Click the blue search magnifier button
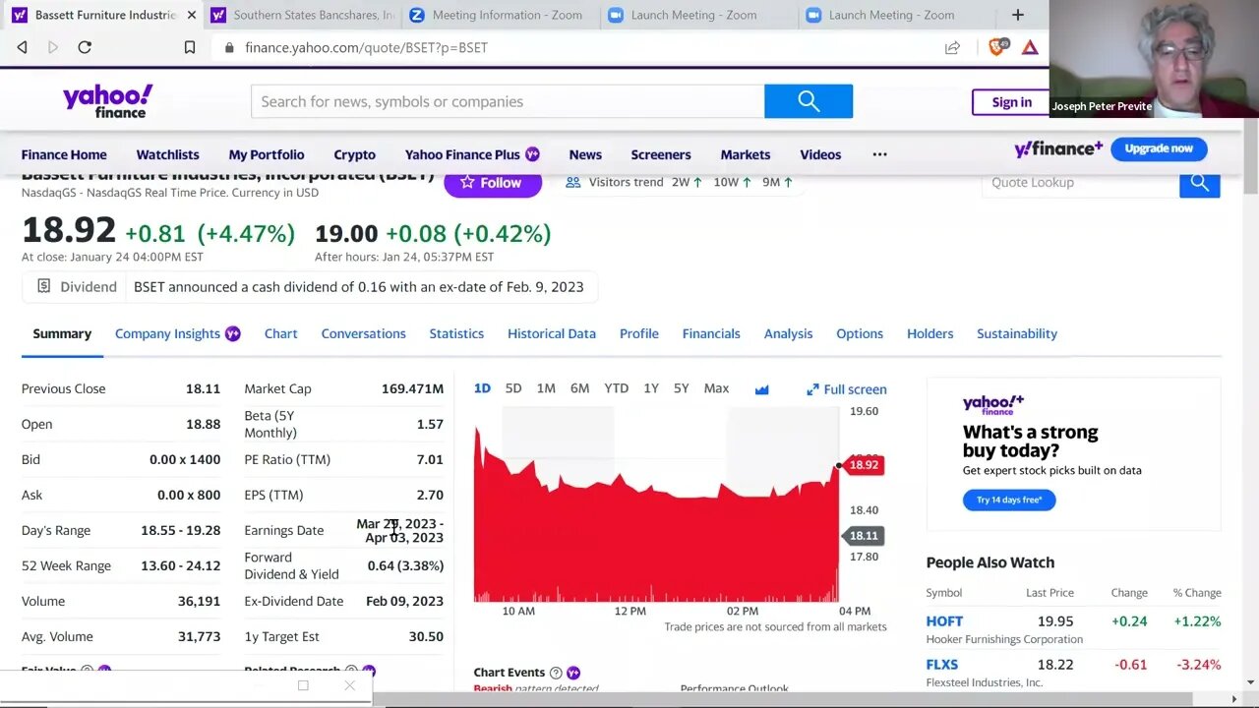 point(809,101)
